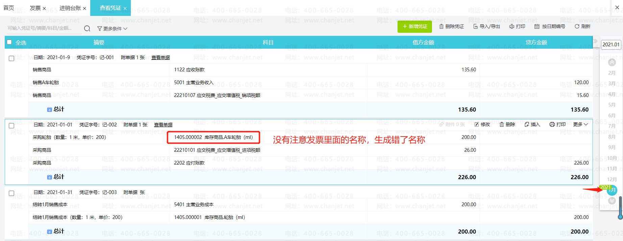623x241 pixels.
Task: Click the vertical scrollbar thumb at right edge
Action: (621, 208)
